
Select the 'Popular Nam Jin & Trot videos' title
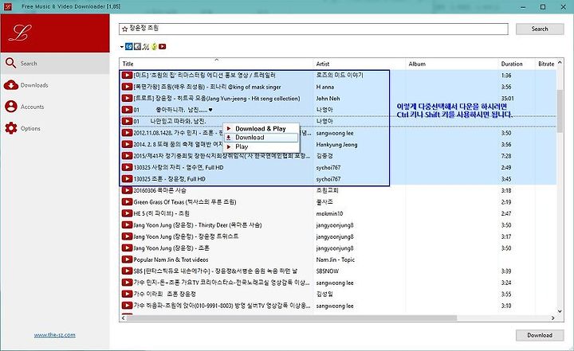(171, 259)
